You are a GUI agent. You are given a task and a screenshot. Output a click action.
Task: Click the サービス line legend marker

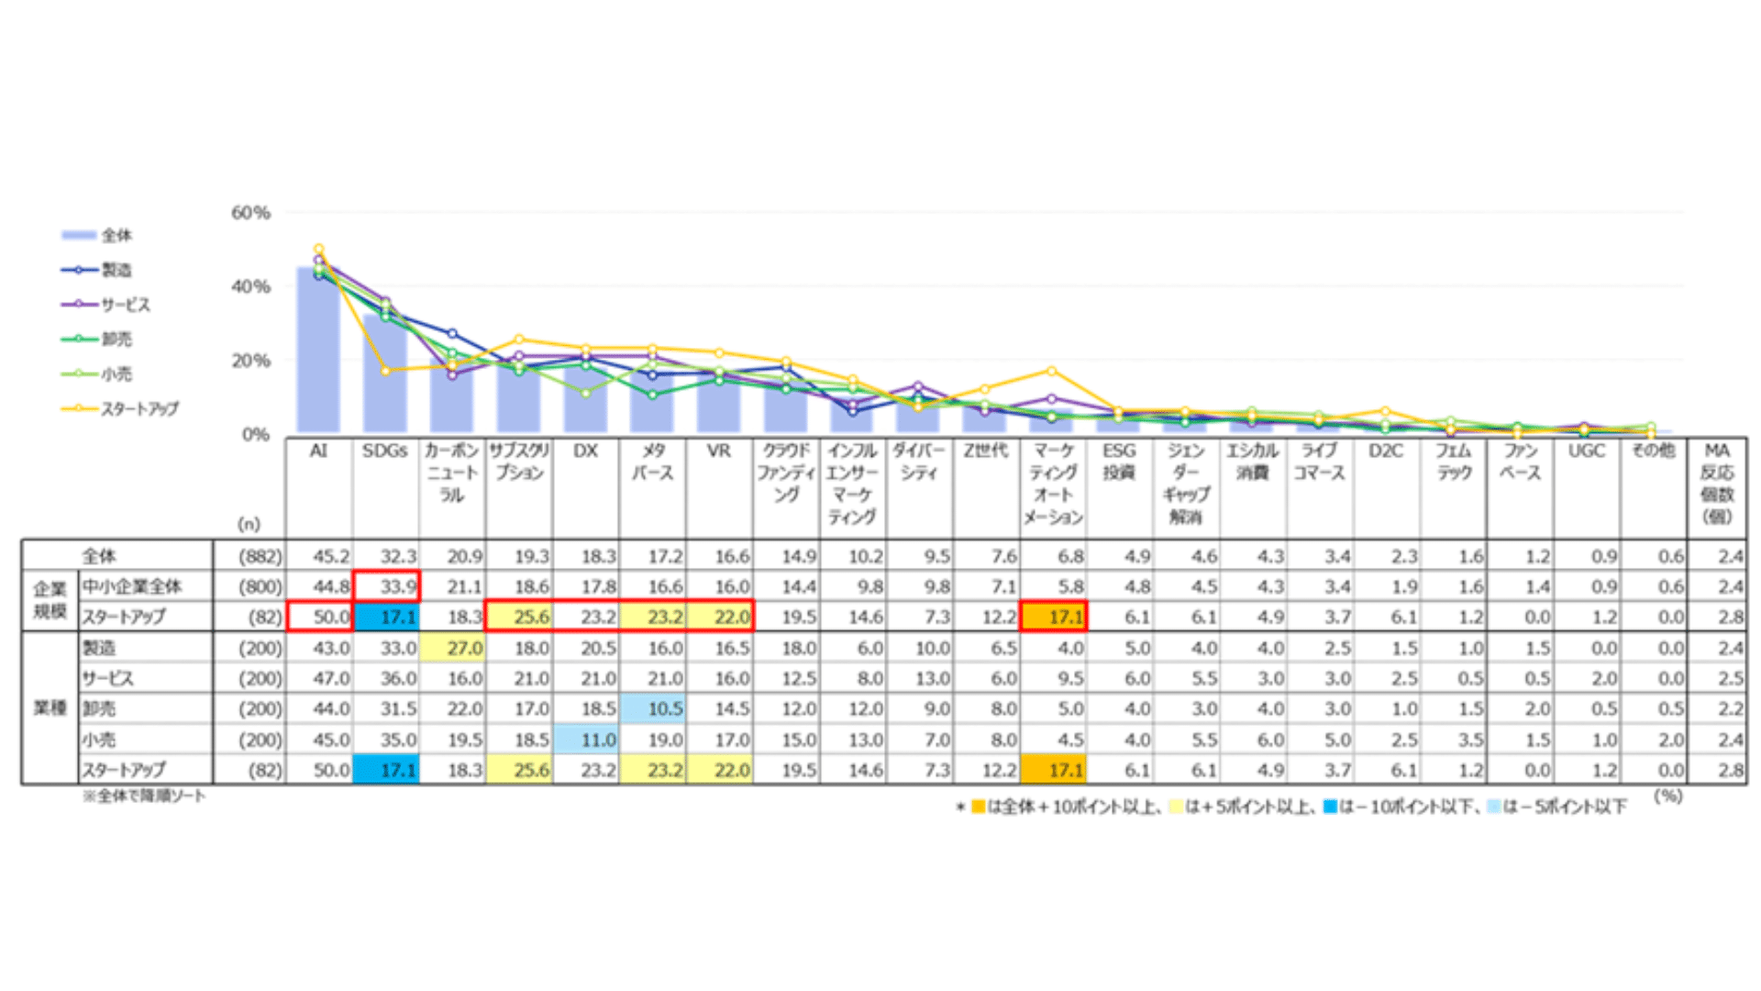79,305
